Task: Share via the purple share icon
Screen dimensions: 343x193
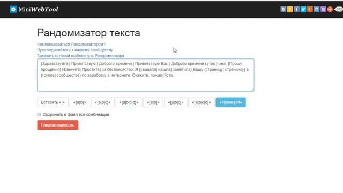Action: click(323, 9)
